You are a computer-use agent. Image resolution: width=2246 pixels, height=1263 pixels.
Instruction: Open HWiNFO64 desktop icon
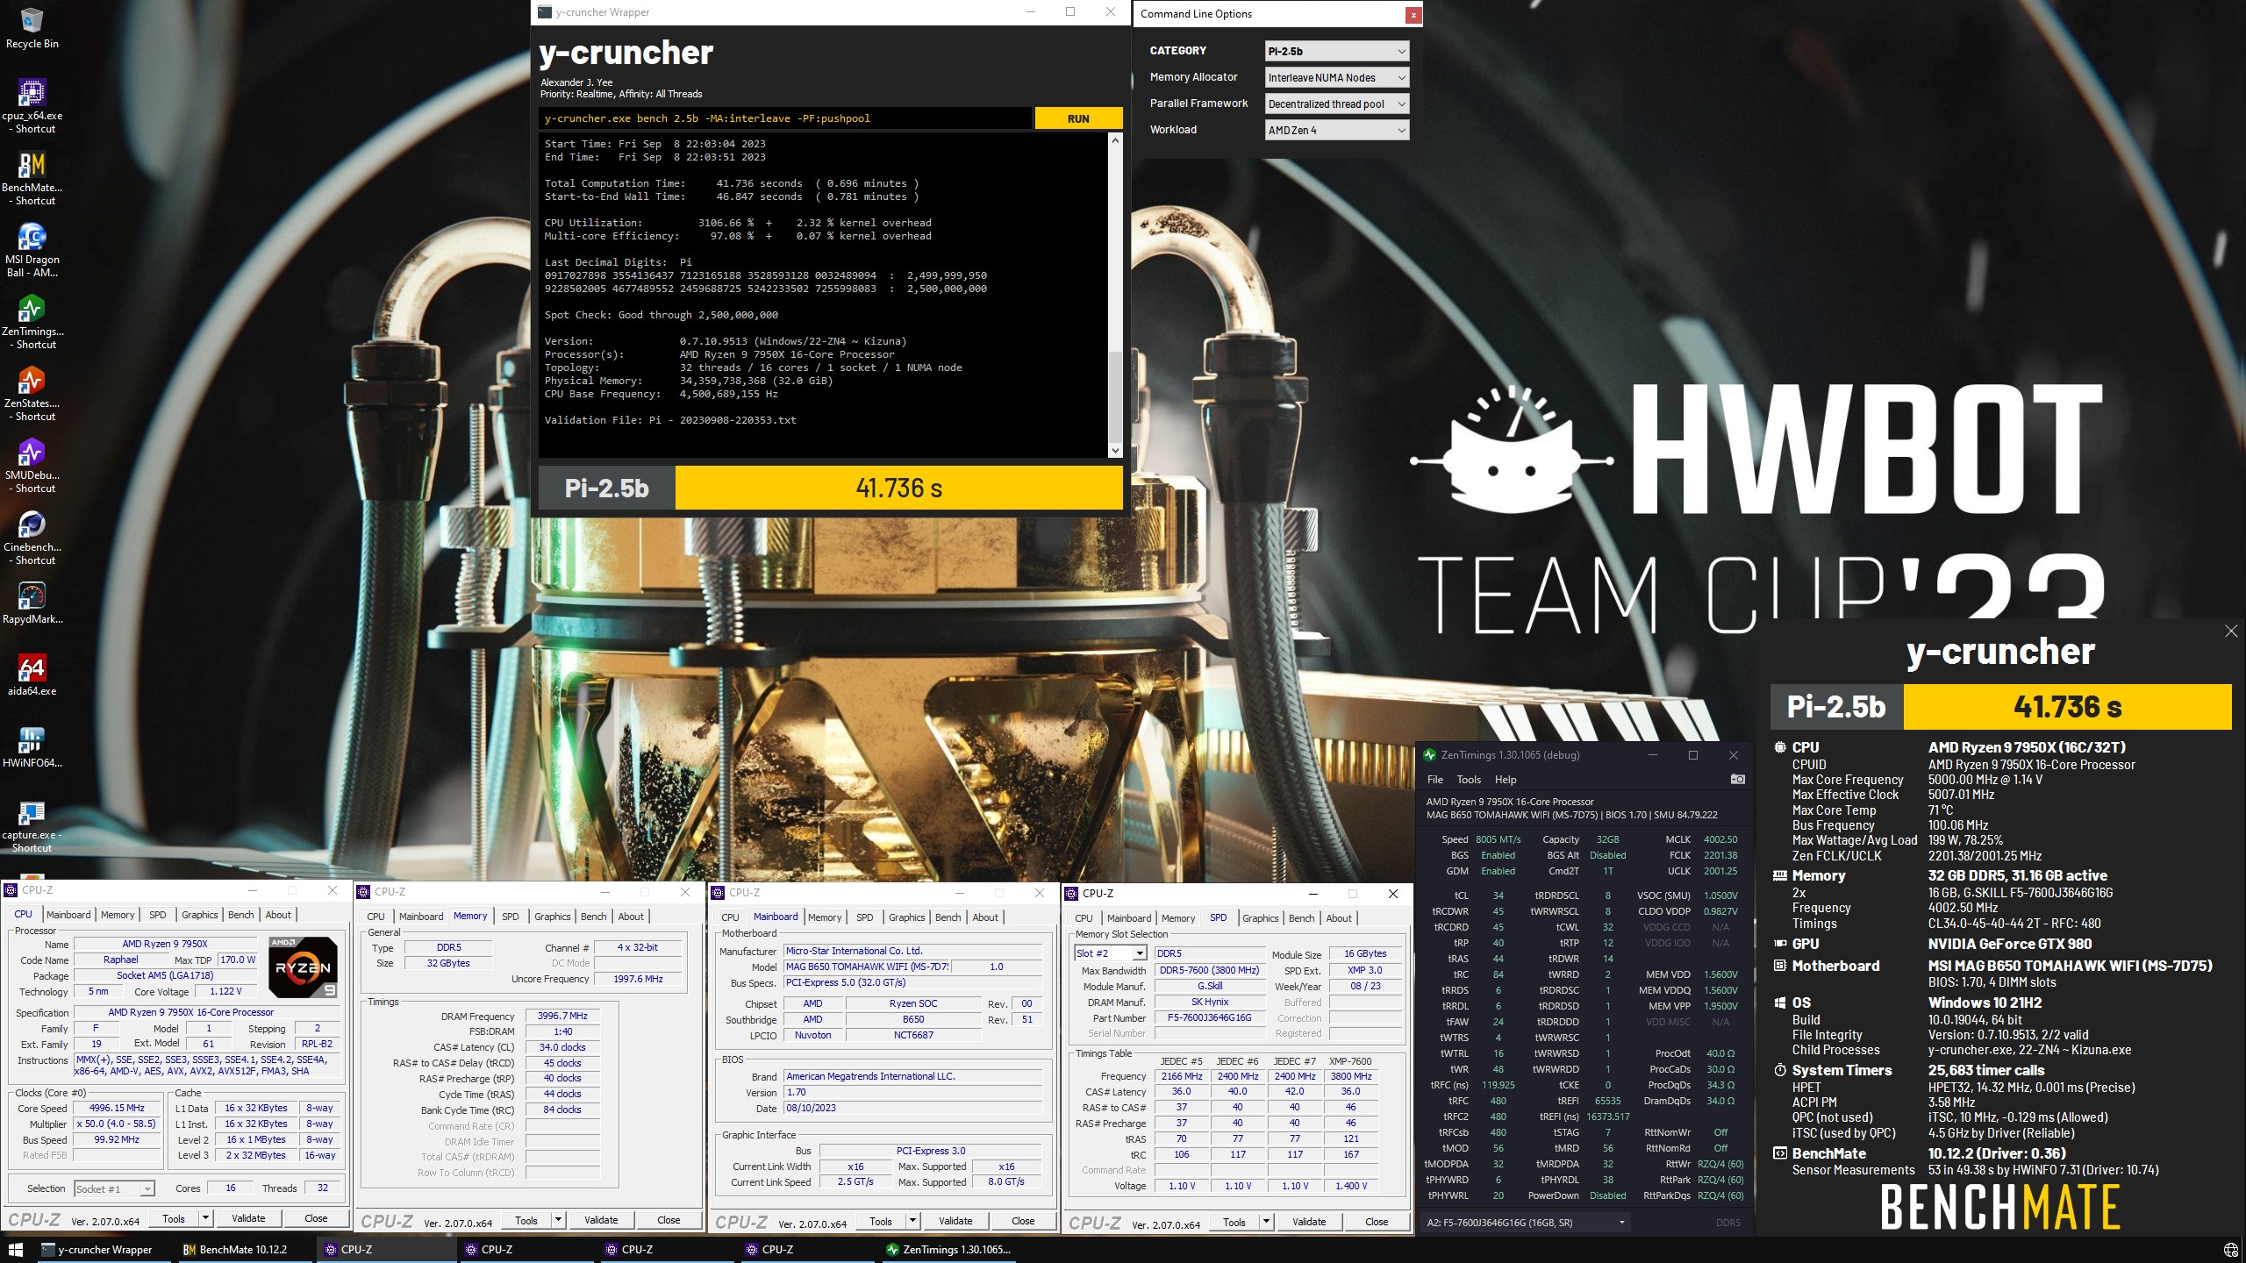coord(32,747)
